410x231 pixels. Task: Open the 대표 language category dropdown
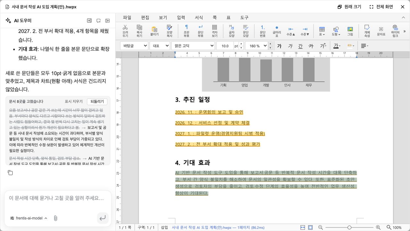coord(160,46)
